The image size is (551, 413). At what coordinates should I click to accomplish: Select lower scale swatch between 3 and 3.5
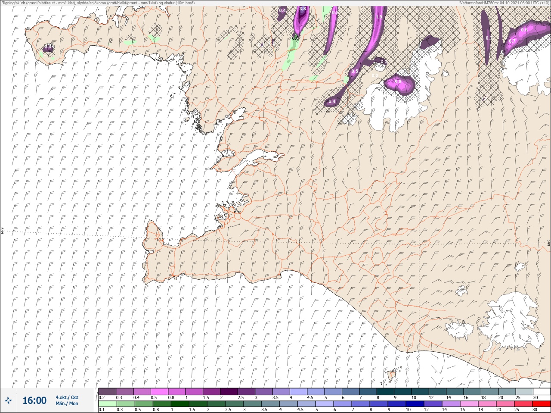(x=252, y=404)
